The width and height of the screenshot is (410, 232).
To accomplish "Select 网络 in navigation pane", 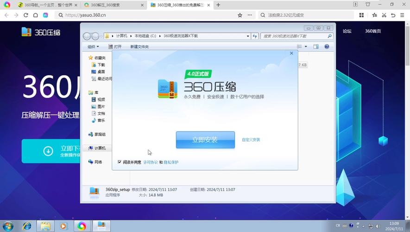I will tap(95, 162).
